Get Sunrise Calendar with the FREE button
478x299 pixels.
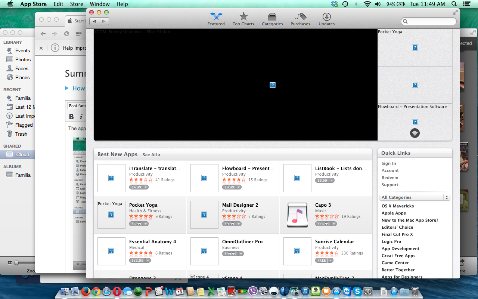tap(322, 261)
